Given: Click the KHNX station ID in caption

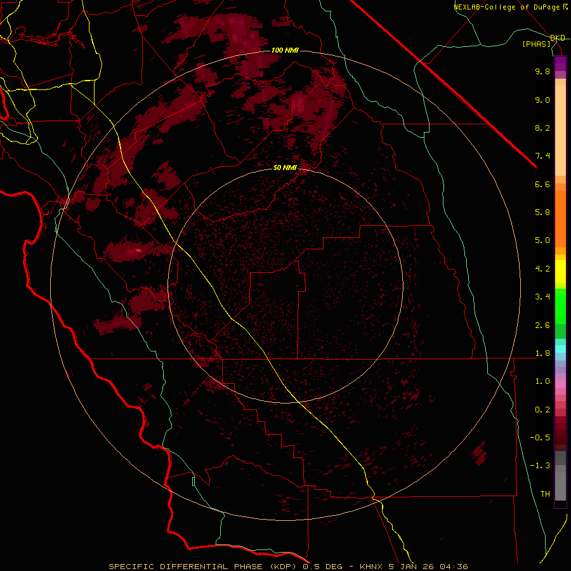Looking at the screenshot, I should pos(371,567).
